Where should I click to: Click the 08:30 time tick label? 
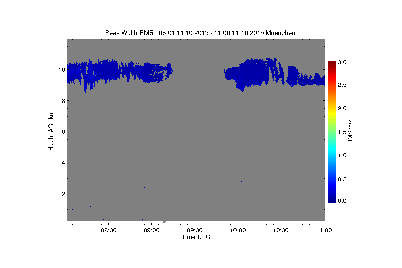(x=108, y=231)
